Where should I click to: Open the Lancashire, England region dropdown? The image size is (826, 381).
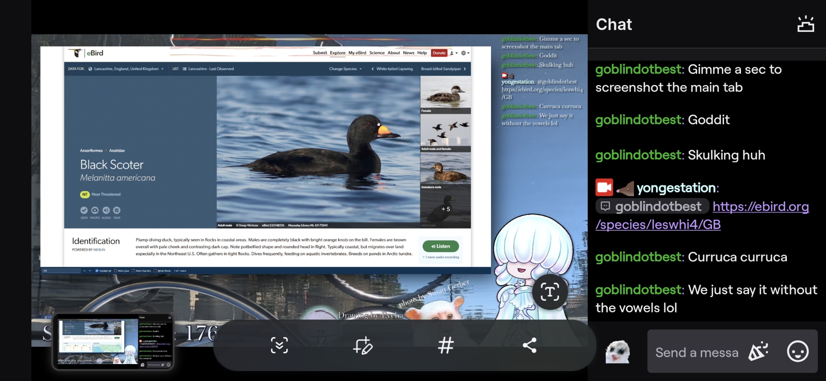(126, 69)
